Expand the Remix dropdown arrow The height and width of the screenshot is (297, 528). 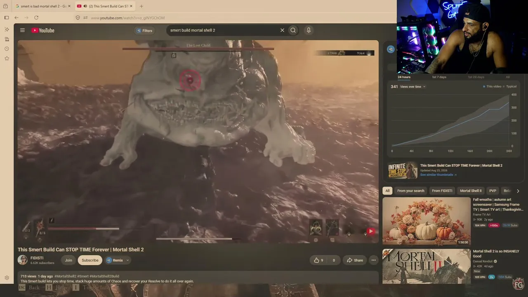pyautogui.click(x=128, y=260)
